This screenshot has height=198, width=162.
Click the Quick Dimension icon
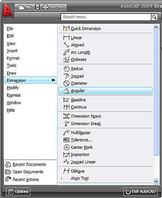(66, 29)
